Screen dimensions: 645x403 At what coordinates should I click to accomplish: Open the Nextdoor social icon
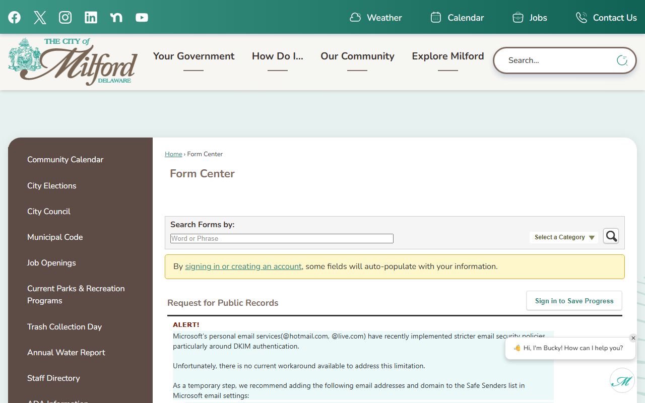pyautogui.click(x=116, y=18)
